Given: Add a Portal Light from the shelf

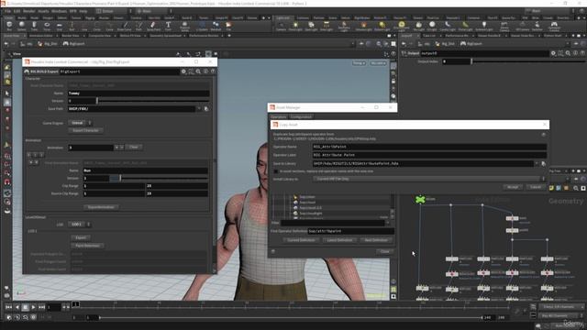Looking at the screenshot, I should pos(465,26).
